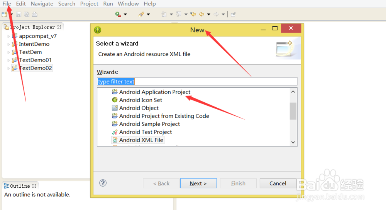This screenshot has height=210, width=386.
Task: Click the Next Annotation toolbar icon
Action: 164,15
